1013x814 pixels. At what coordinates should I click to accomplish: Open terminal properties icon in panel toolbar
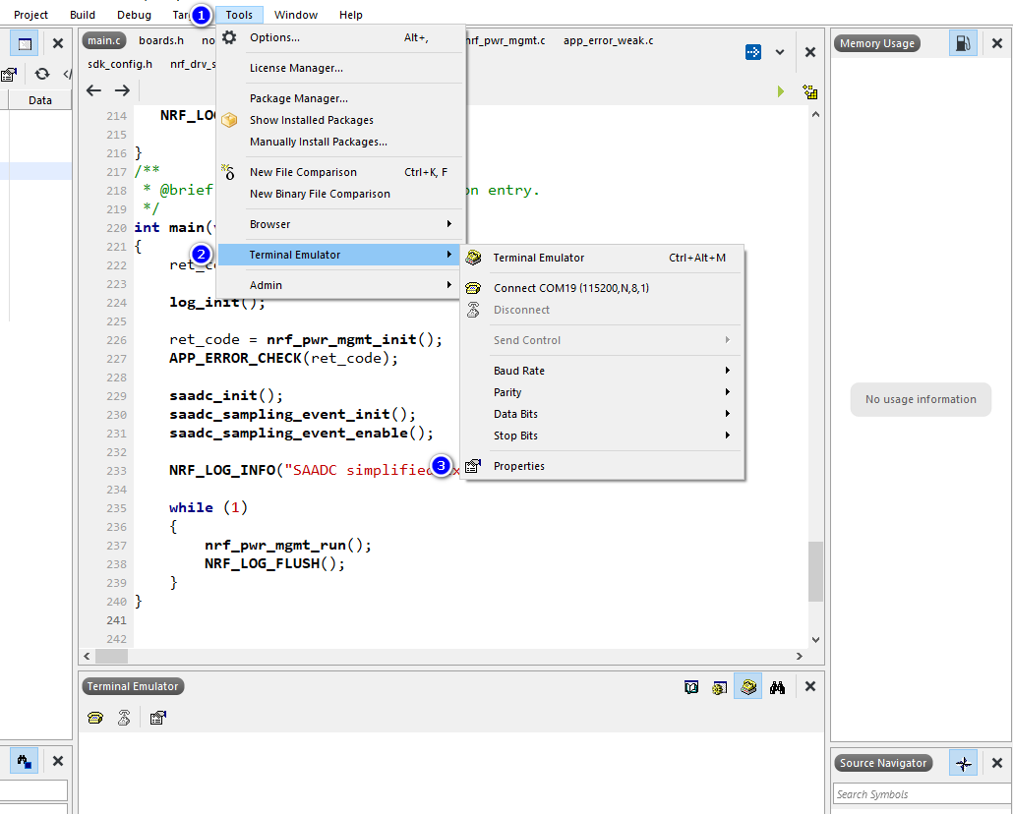(157, 718)
